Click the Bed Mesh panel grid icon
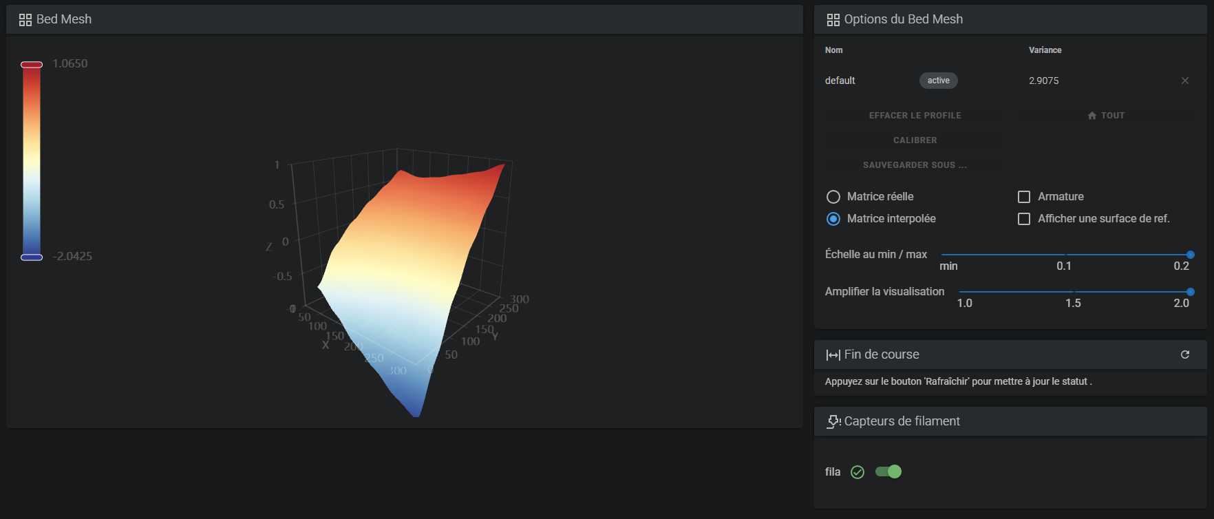 (x=25, y=20)
